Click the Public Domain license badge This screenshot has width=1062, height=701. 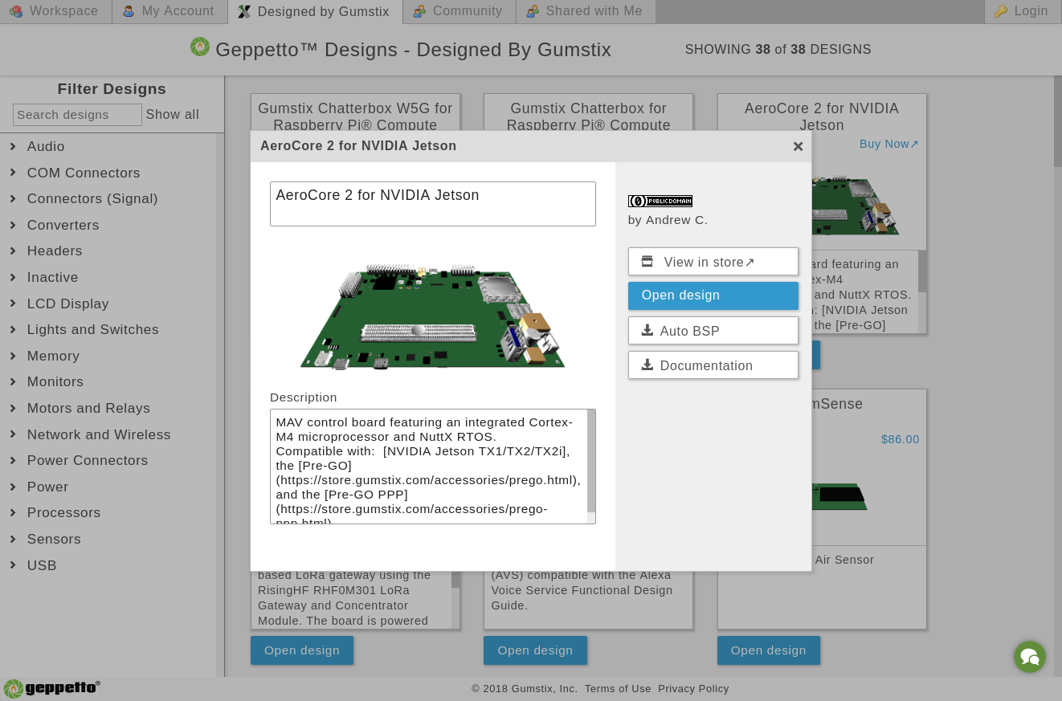tap(660, 201)
